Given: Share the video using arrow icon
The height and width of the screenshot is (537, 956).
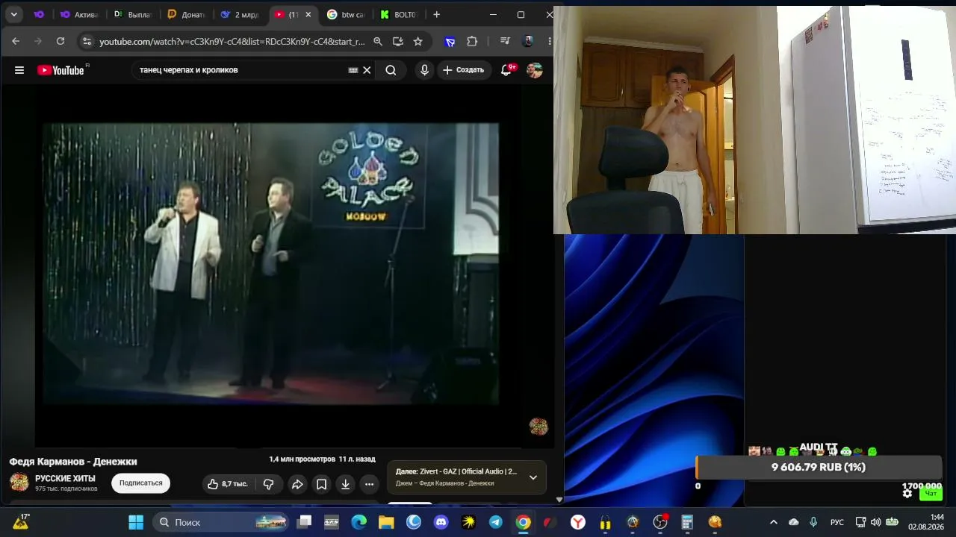Looking at the screenshot, I should (x=297, y=484).
